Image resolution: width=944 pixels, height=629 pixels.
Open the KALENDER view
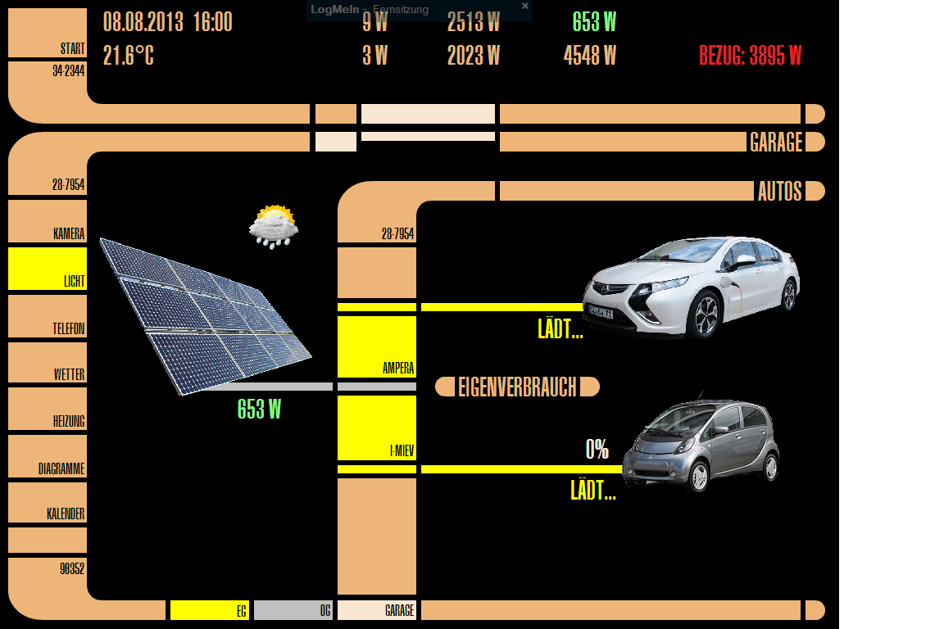click(47, 503)
